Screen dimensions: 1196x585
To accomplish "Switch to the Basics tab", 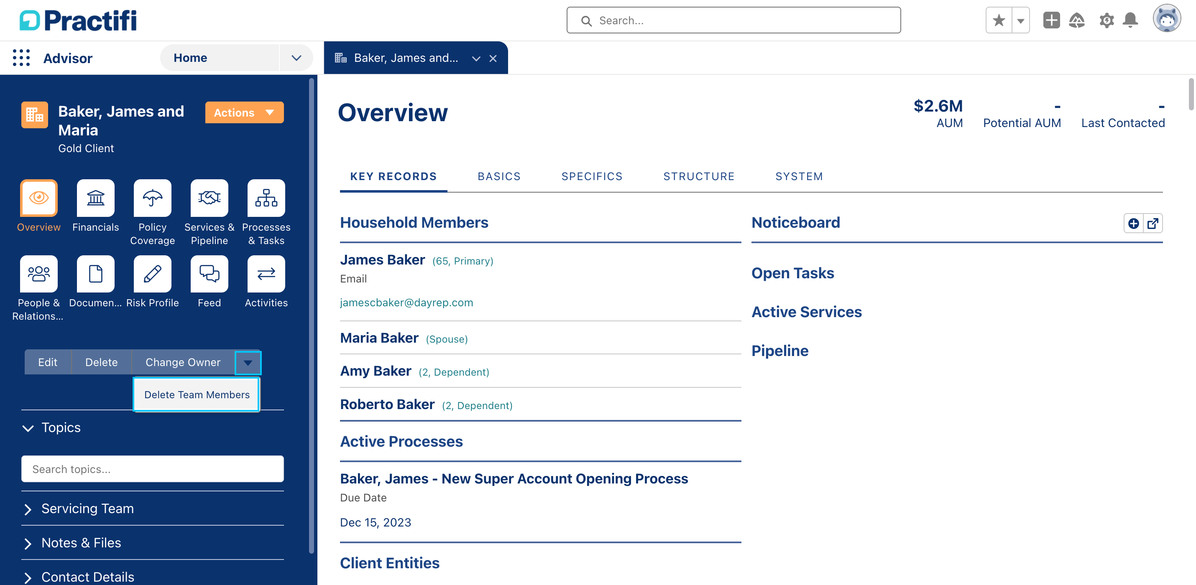I will pos(498,176).
